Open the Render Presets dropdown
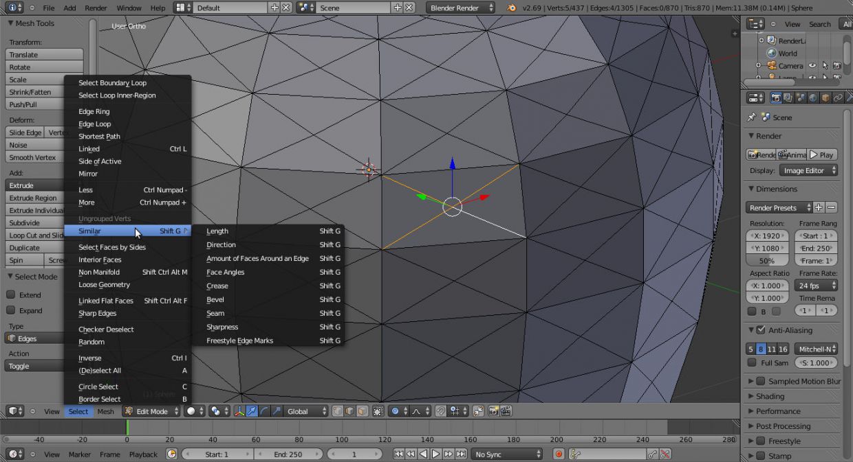 click(x=779, y=207)
